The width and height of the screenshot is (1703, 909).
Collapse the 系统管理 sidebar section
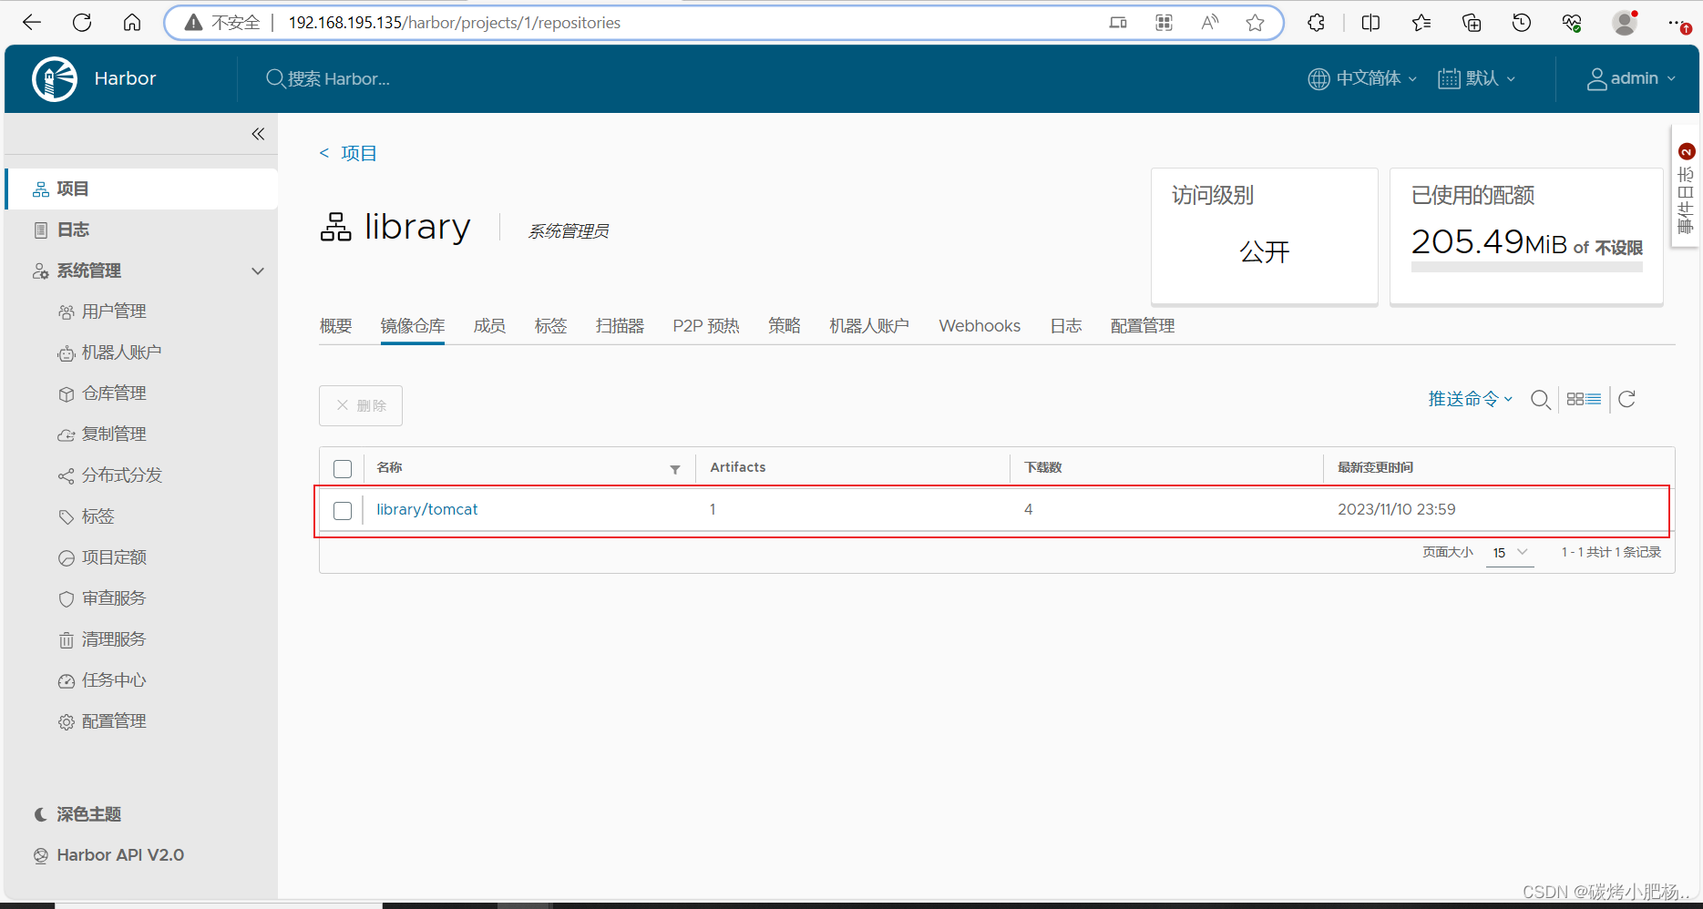click(258, 271)
